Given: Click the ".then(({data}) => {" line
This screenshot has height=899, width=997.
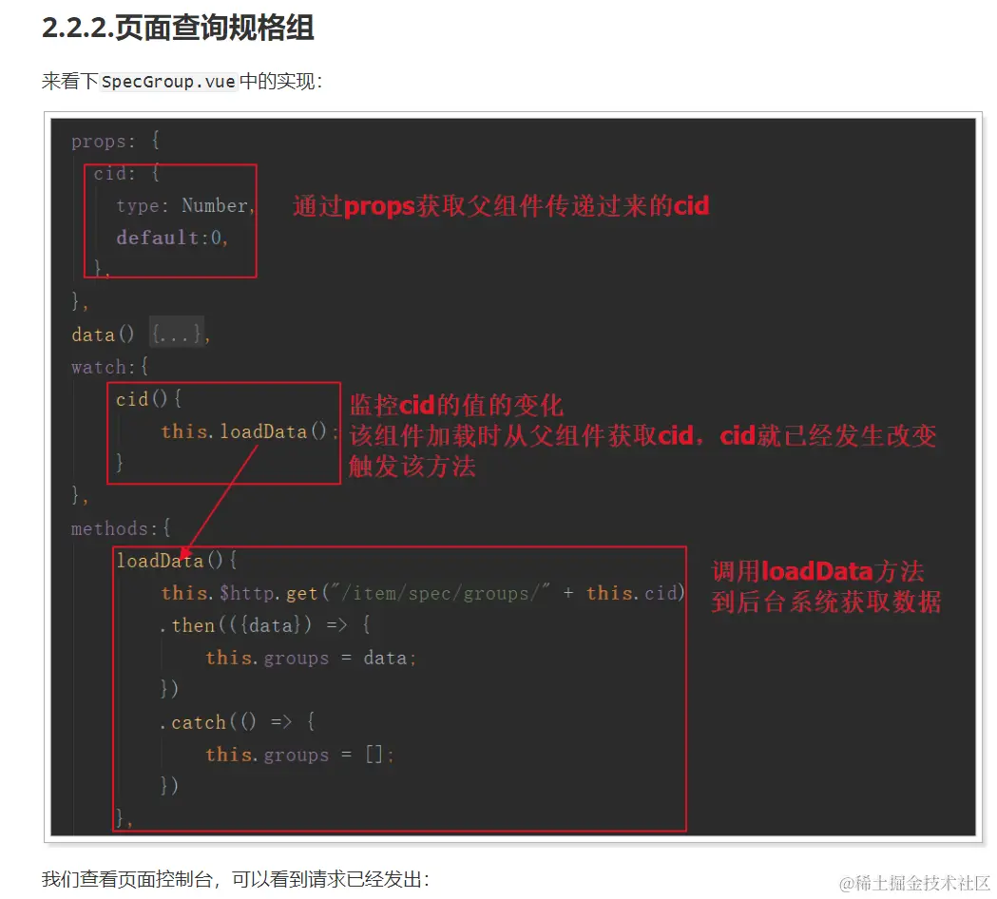Looking at the screenshot, I should point(265,625).
